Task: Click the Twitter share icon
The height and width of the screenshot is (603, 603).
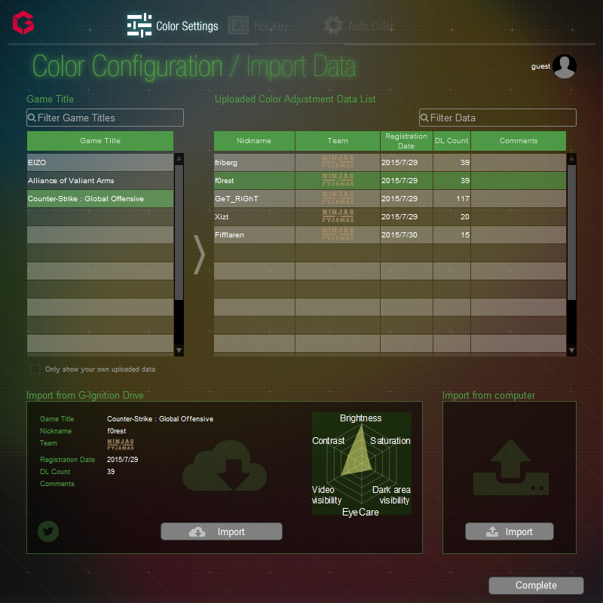Action: tap(48, 531)
